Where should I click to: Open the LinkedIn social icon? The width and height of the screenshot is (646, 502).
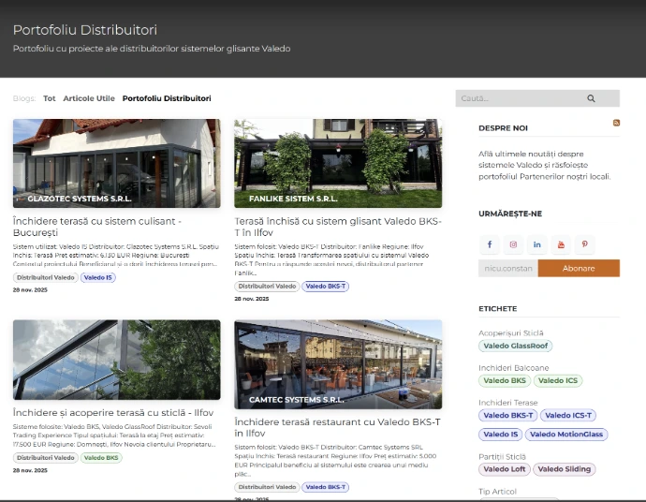(x=537, y=244)
